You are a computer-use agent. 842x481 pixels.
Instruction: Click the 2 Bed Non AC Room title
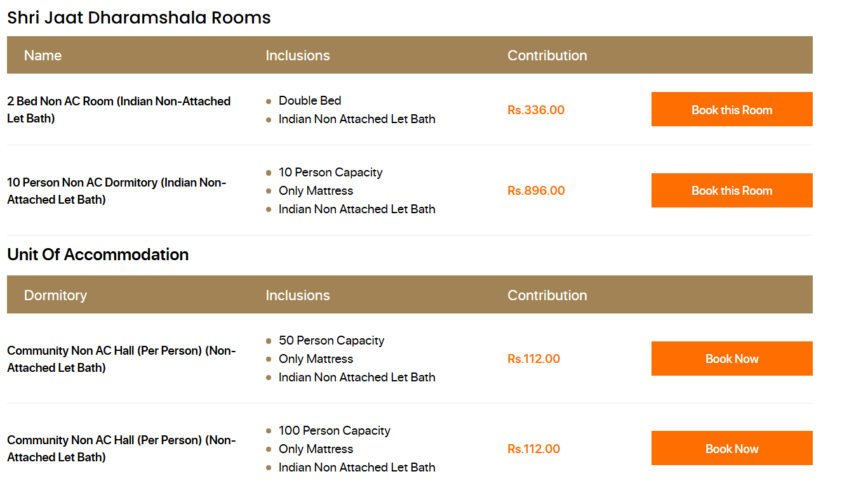119,110
